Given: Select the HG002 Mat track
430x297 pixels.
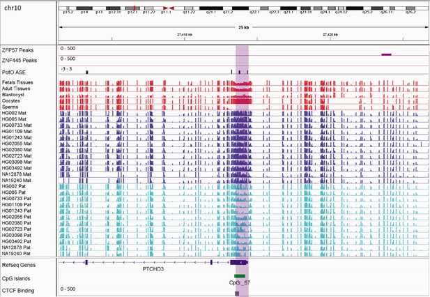Looking at the screenshot, I should coord(14,113).
